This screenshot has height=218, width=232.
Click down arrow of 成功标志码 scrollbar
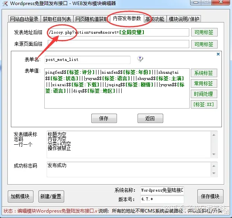[214, 173]
